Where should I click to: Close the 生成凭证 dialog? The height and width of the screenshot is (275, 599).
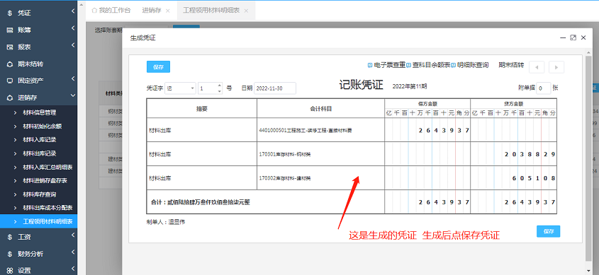(583, 37)
